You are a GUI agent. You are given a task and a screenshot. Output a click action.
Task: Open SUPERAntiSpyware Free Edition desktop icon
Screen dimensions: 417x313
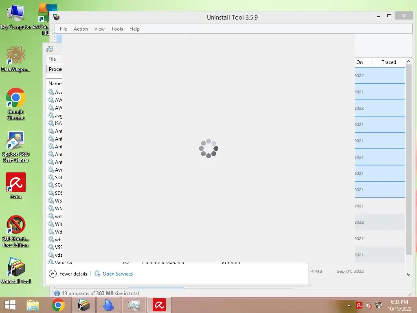[x=16, y=231]
